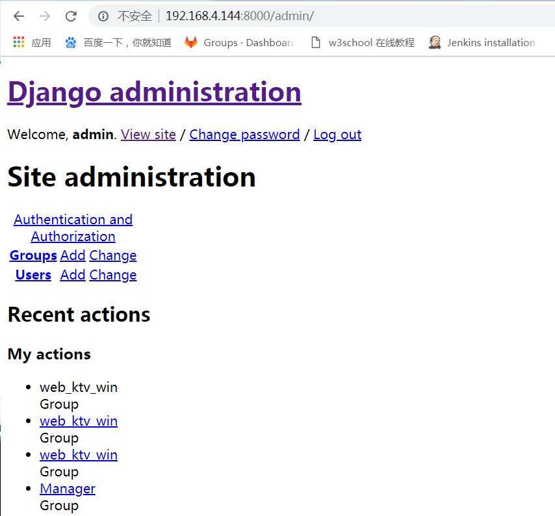Click Change in the Users row

[x=113, y=275]
